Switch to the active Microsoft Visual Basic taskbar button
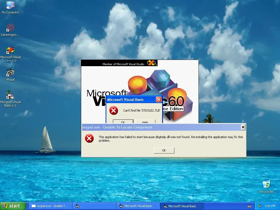The height and width of the screenshot is (210, 280). click(182, 206)
